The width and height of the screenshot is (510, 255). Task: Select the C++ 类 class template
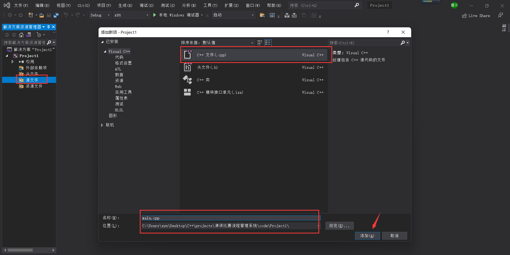(x=255, y=80)
